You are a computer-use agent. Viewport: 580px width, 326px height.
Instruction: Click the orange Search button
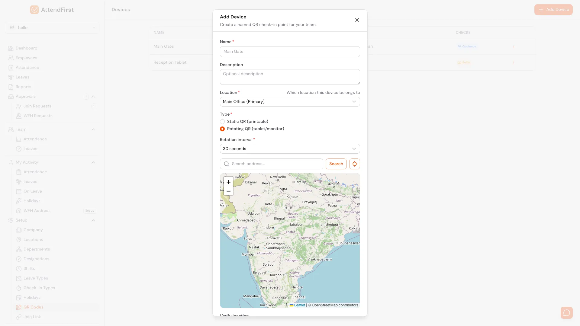click(x=336, y=164)
